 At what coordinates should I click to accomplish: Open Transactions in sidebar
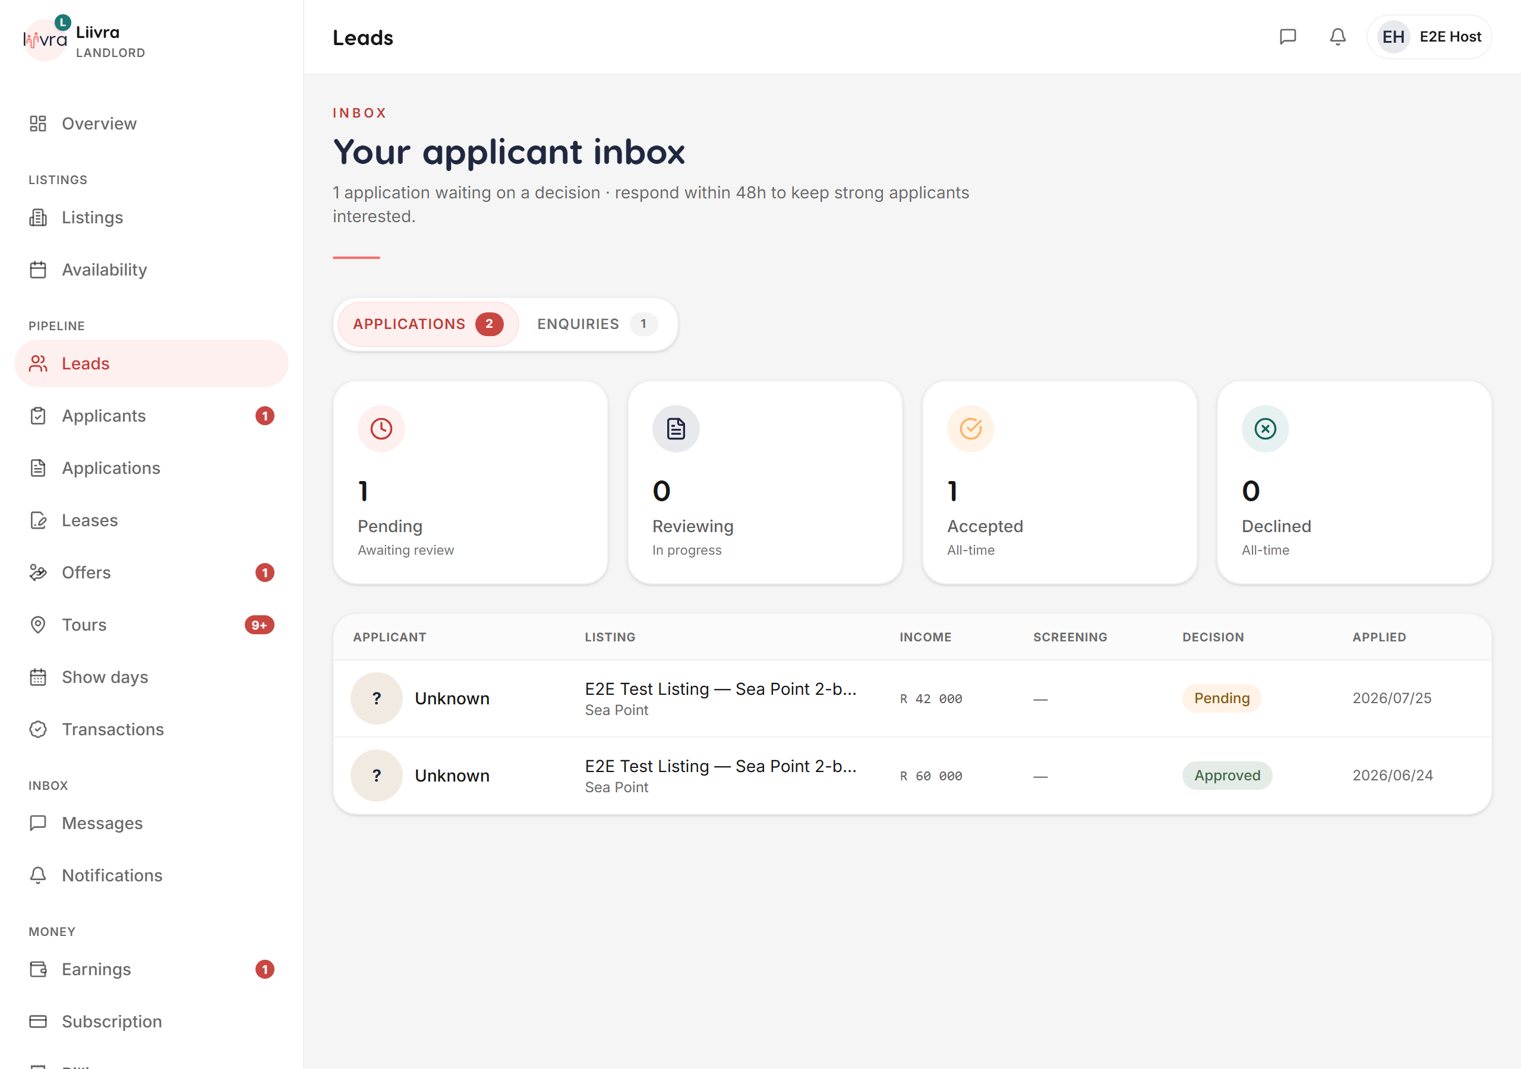coord(151,729)
